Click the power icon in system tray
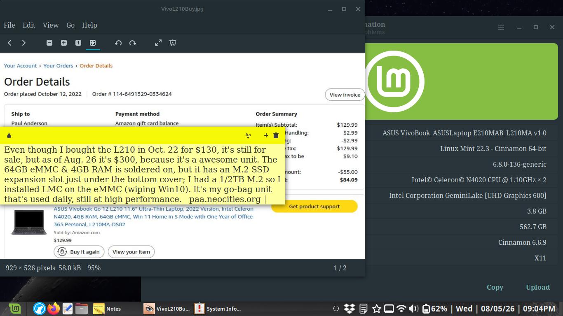Viewport: 563px width, 316px height. 336,309
